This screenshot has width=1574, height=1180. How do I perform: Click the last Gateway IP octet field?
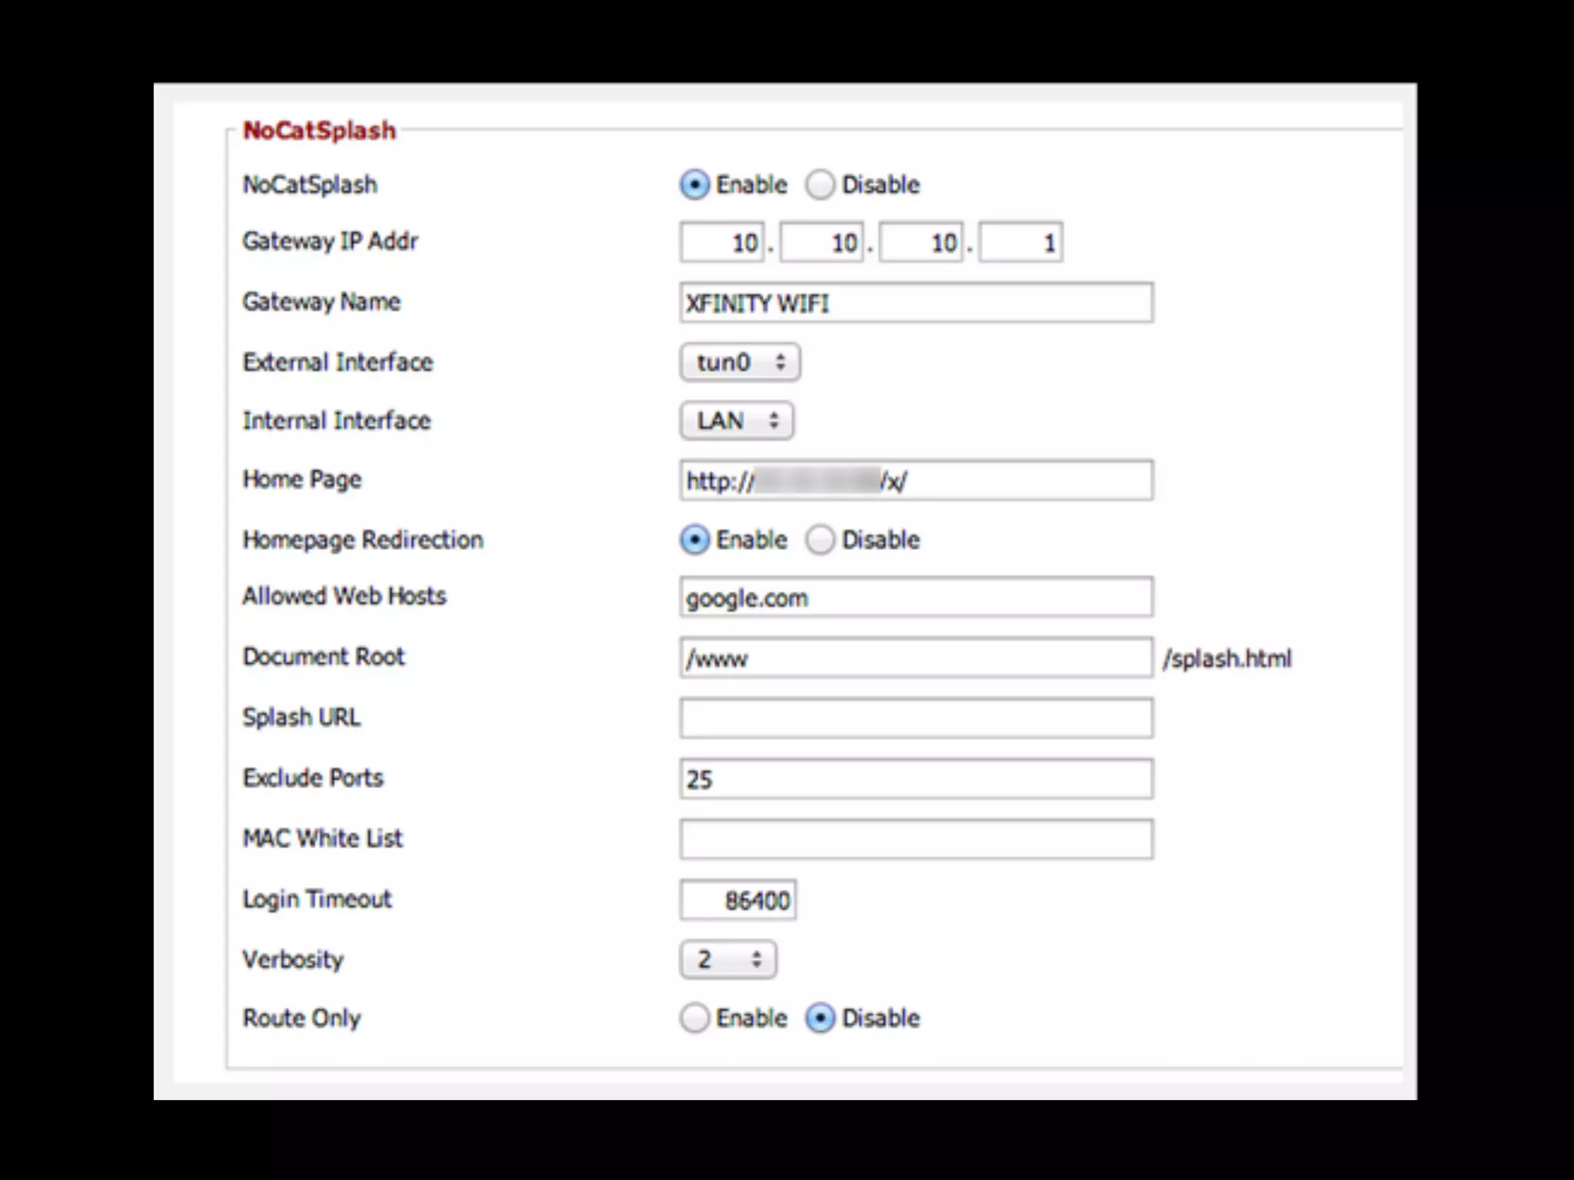pos(1021,244)
